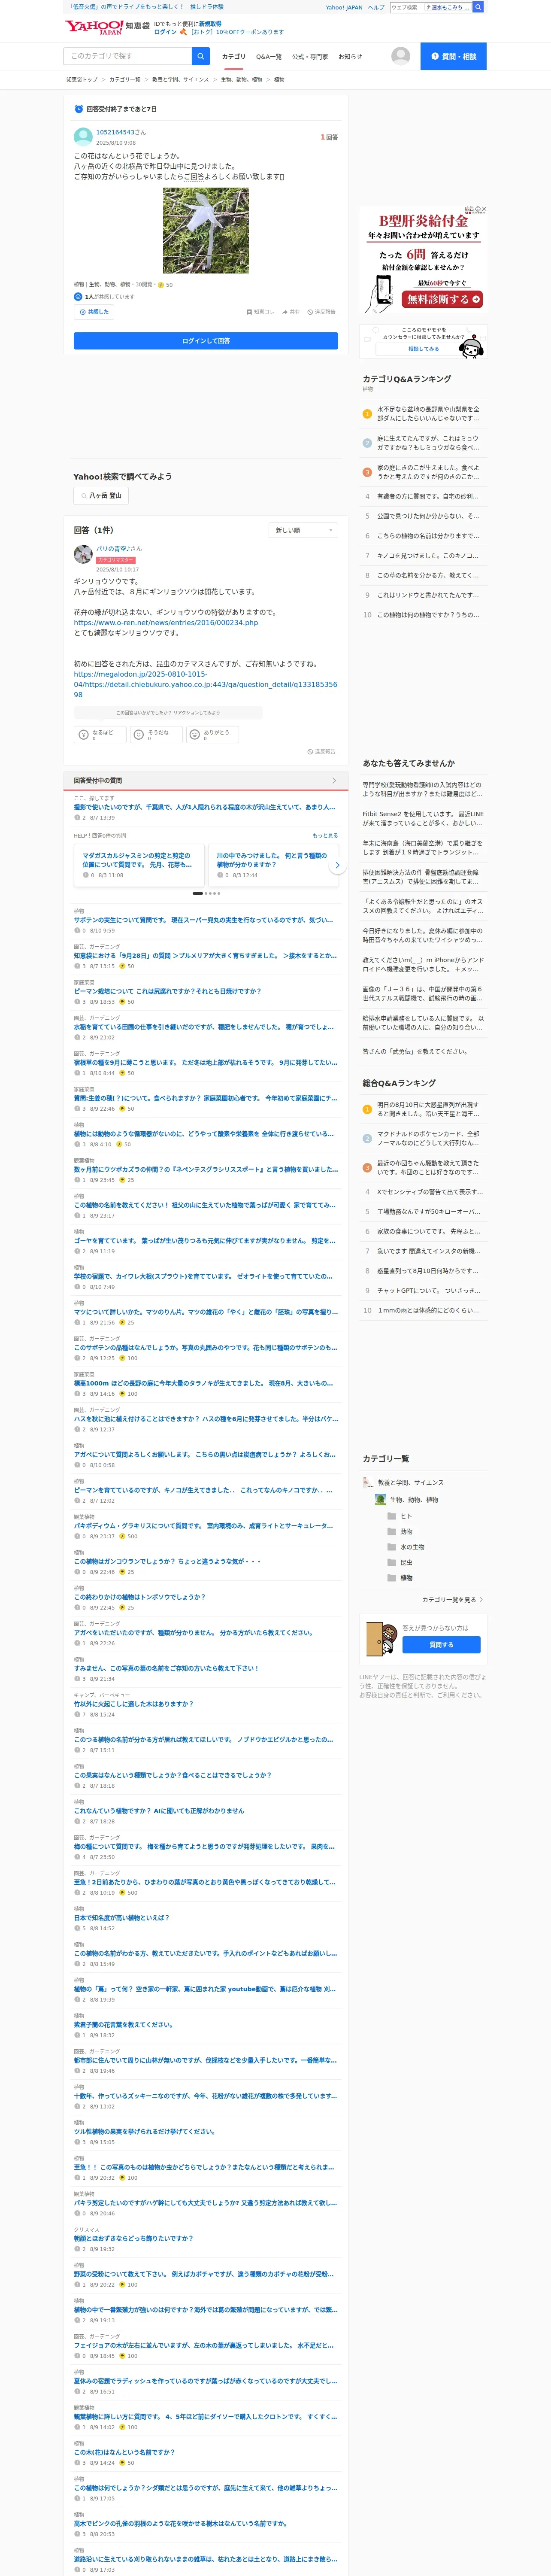
Task: Click もっと見る link in HELP section
Action: click(325, 835)
